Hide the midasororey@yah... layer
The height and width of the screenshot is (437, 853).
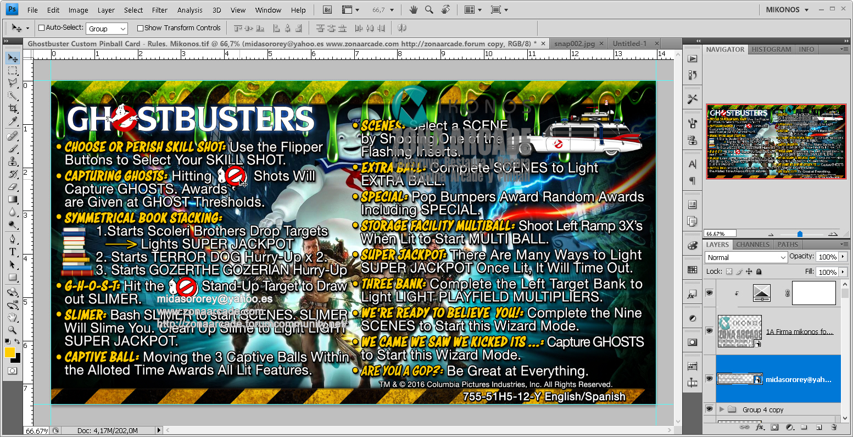pos(709,379)
